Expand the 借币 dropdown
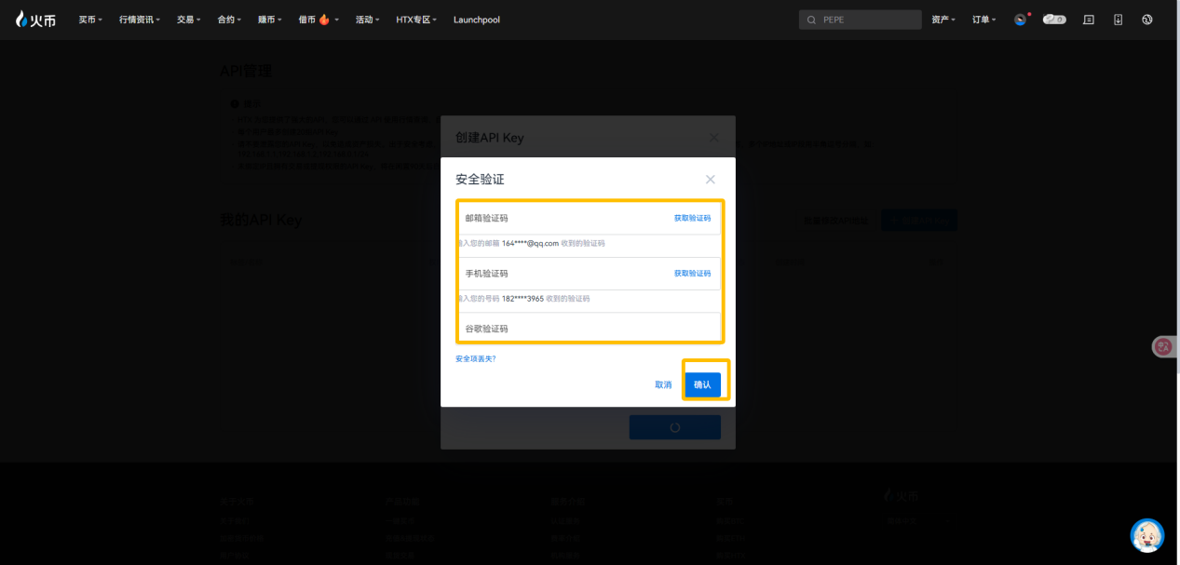Viewport: 1180px width, 565px height. point(319,20)
